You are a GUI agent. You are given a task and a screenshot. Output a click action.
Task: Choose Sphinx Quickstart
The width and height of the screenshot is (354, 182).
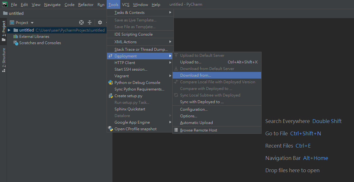point(140,109)
